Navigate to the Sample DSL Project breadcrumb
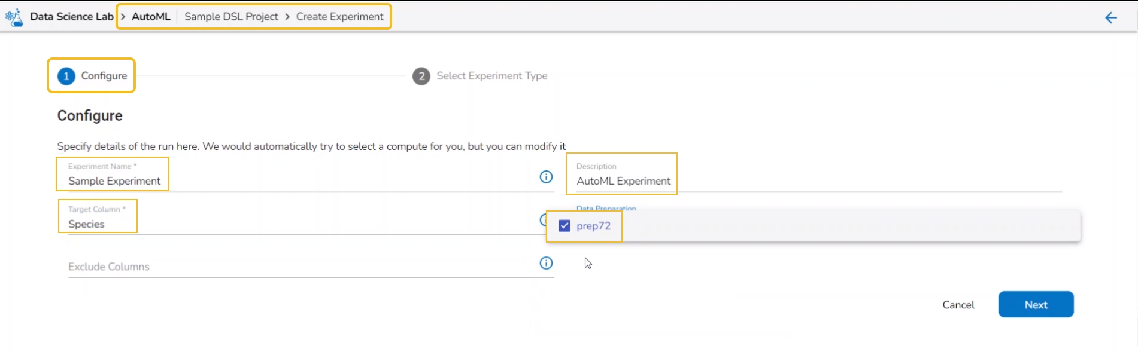The image size is (1138, 352). tap(231, 17)
